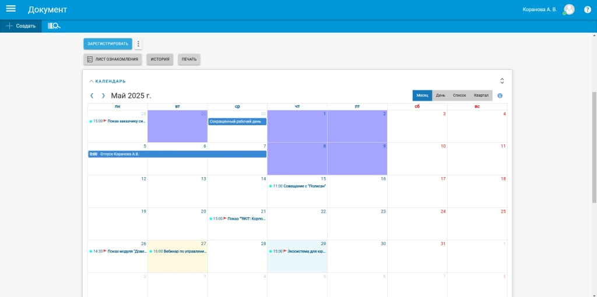Switch calendar to Месяц view
Image resolution: width=597 pixels, height=297 pixels.
coord(422,96)
